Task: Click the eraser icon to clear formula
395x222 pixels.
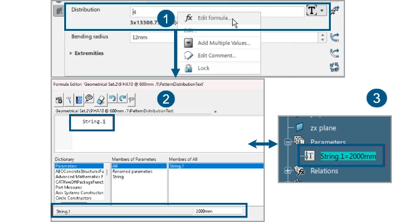Action: pos(101,100)
